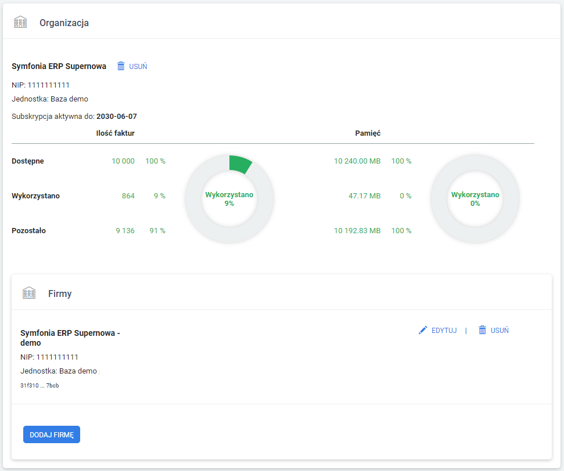The image size is (564, 471).
Task: Click the Organizacja building icon
Action: pyautogui.click(x=20, y=23)
